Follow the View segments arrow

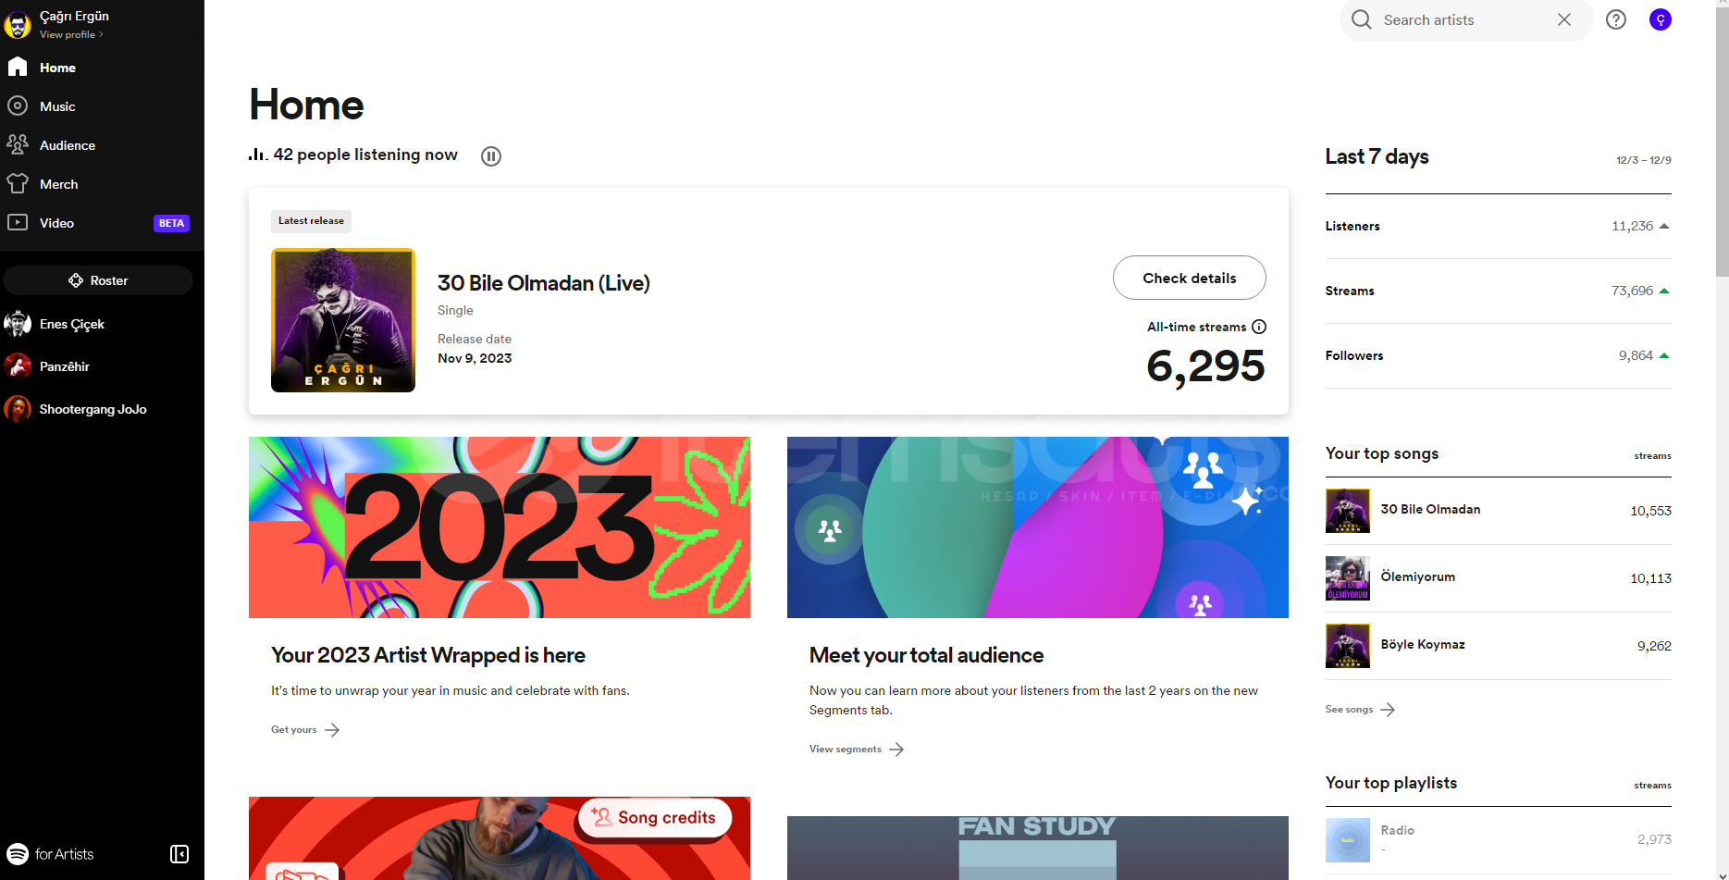896,750
